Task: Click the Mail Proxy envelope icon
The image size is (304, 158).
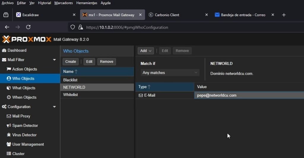Action: pos(9,116)
